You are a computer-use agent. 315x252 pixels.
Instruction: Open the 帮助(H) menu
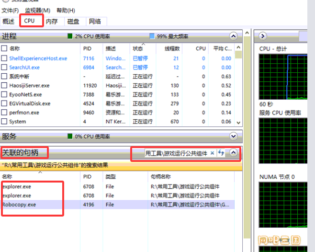pyautogui.click(x=66, y=11)
